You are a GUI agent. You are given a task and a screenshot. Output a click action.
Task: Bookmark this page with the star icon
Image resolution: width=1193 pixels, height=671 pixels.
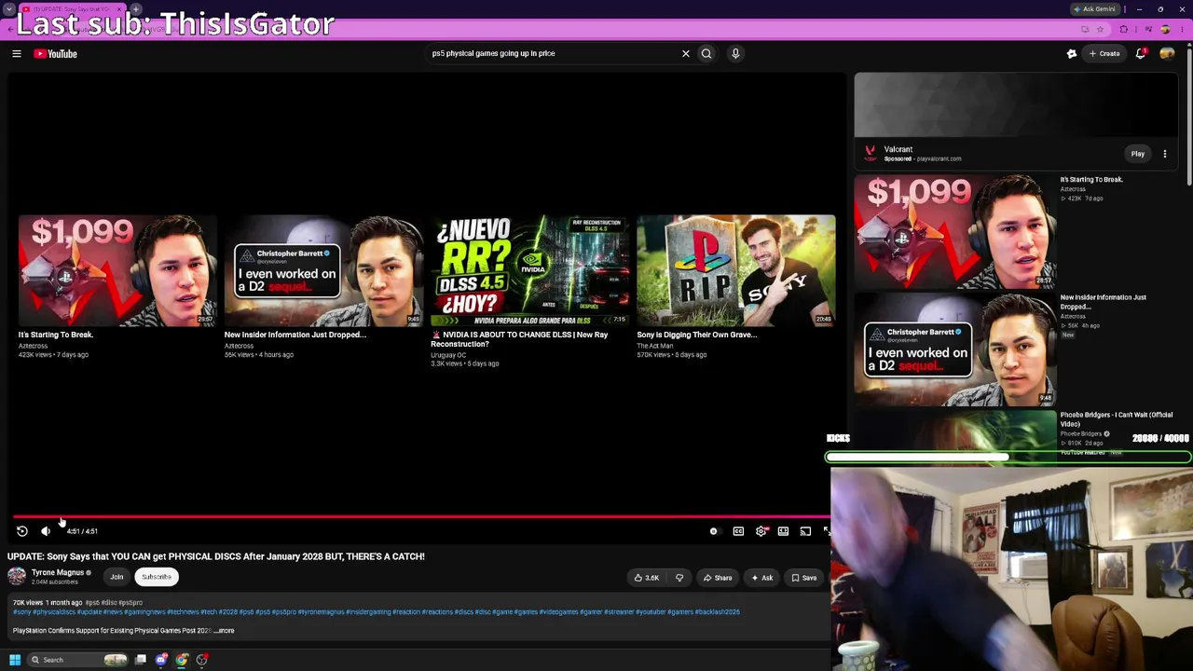point(1100,30)
